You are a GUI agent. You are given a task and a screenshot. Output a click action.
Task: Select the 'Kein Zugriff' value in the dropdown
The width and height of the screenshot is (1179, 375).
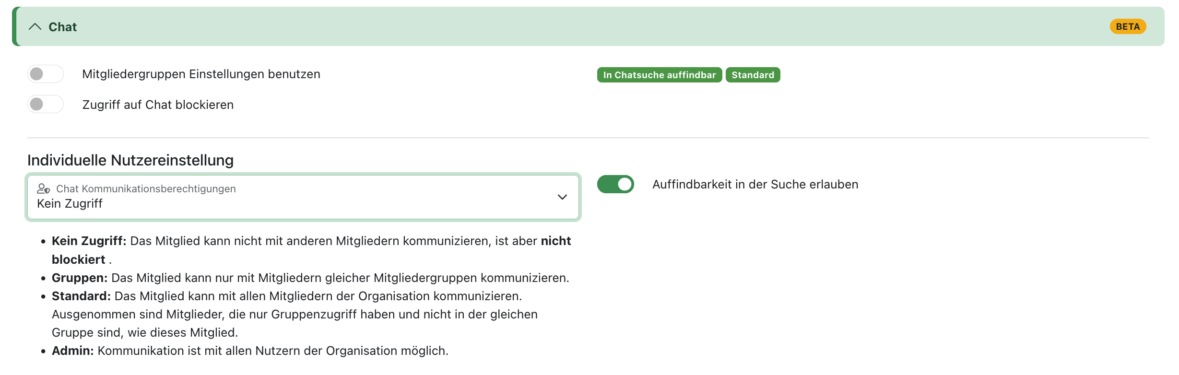tap(70, 204)
